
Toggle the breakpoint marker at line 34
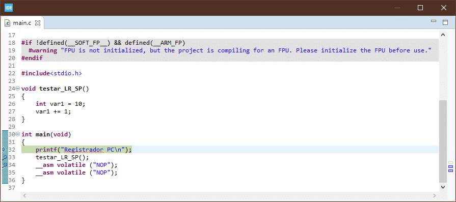(5, 165)
